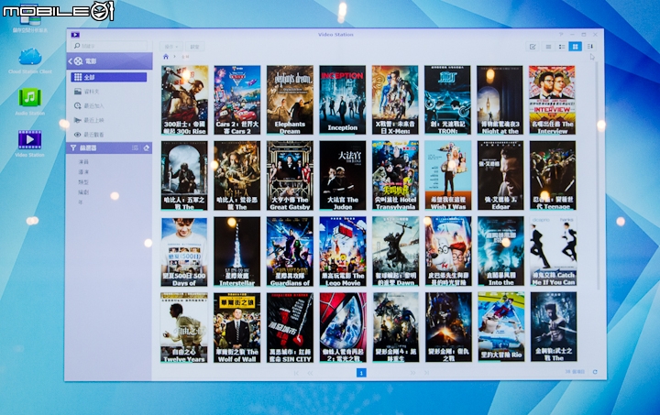The image size is (660, 415).
Task: Select page 1 in pagination
Action: coord(361,373)
